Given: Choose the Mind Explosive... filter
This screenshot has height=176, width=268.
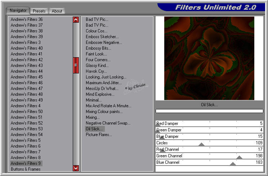Looking at the screenshot, I should 100,94.
